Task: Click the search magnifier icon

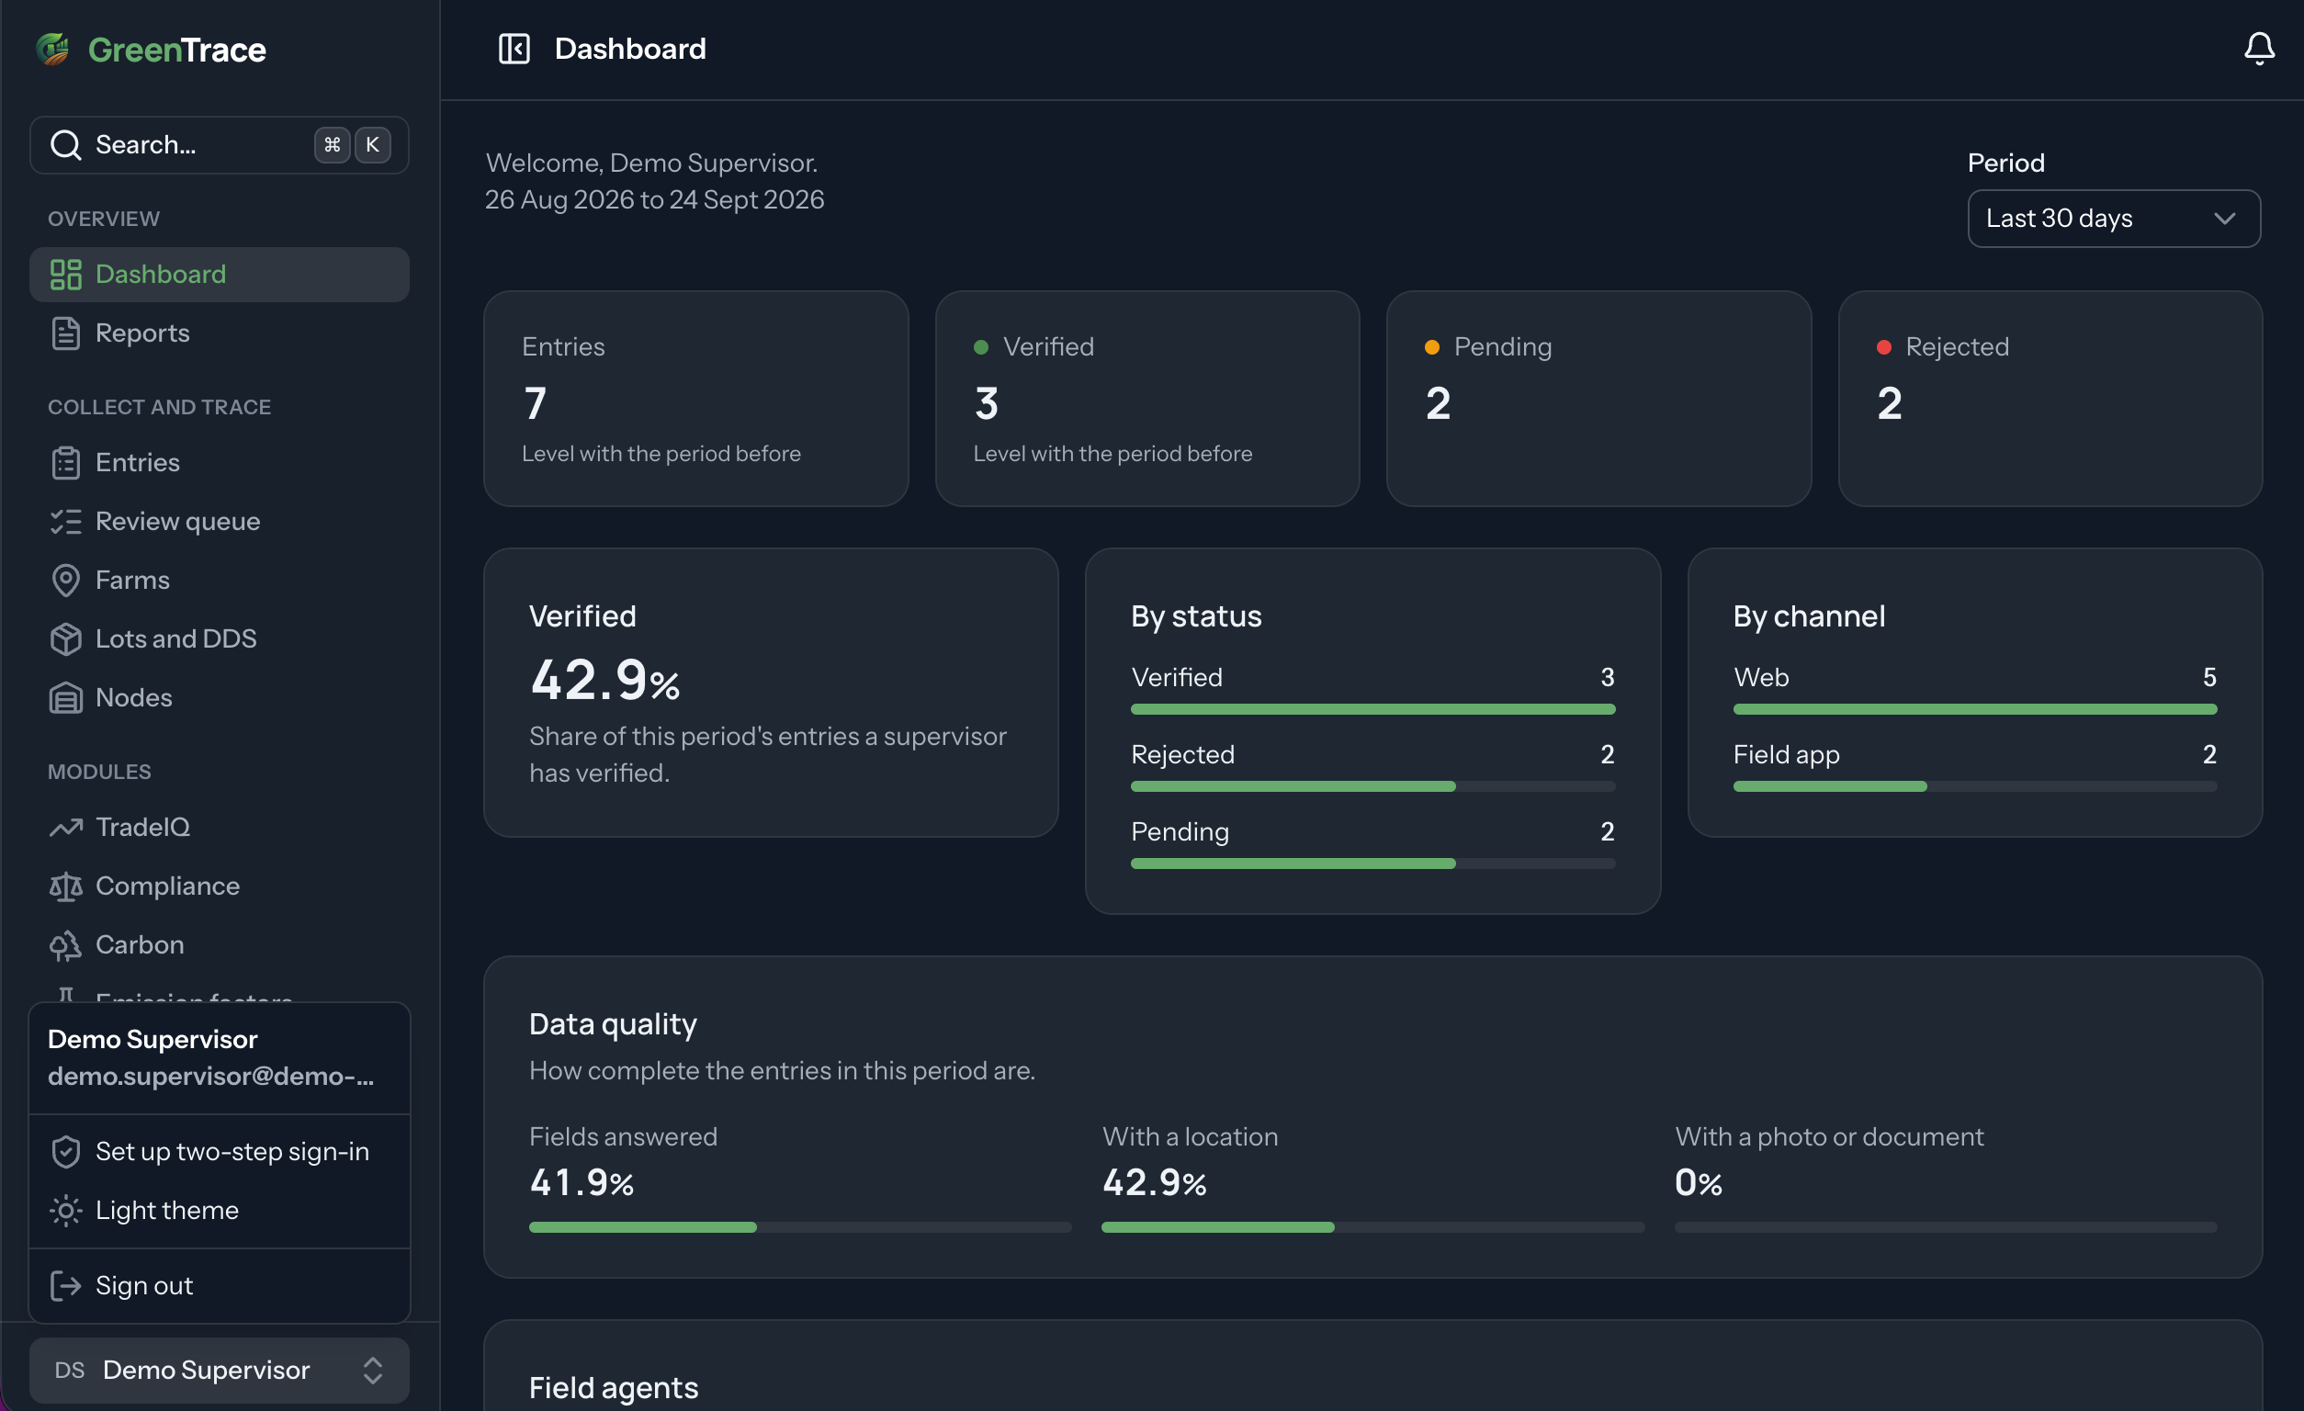Action: [x=65, y=145]
